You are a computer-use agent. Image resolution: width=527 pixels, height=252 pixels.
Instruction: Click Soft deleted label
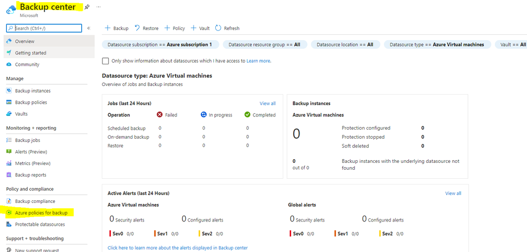[355, 146]
